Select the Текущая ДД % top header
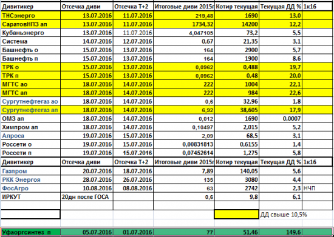Viewport: 334px width, 237px height. 281,7
